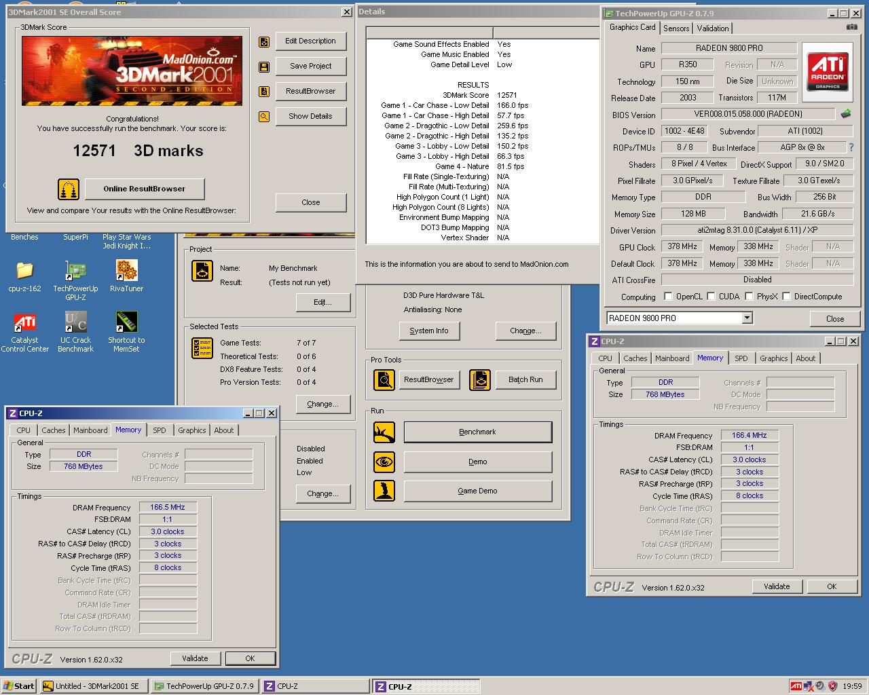The width and height of the screenshot is (869, 695).
Task: Expand the RADEON 9800 PRO dropdown
Action: (747, 318)
